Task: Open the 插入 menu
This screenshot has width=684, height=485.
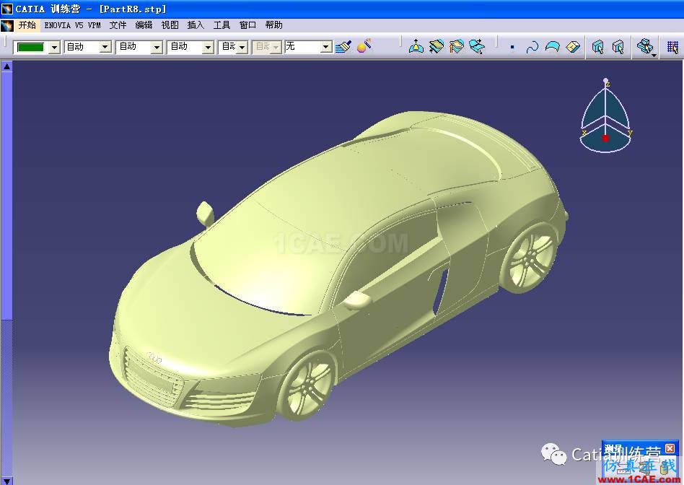Action: point(196,25)
